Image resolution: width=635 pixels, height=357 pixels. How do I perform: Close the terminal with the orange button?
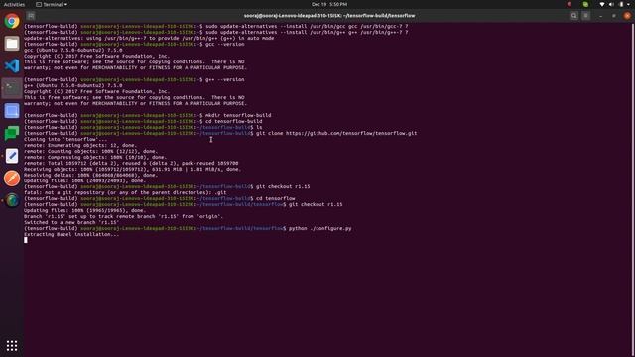(x=627, y=16)
